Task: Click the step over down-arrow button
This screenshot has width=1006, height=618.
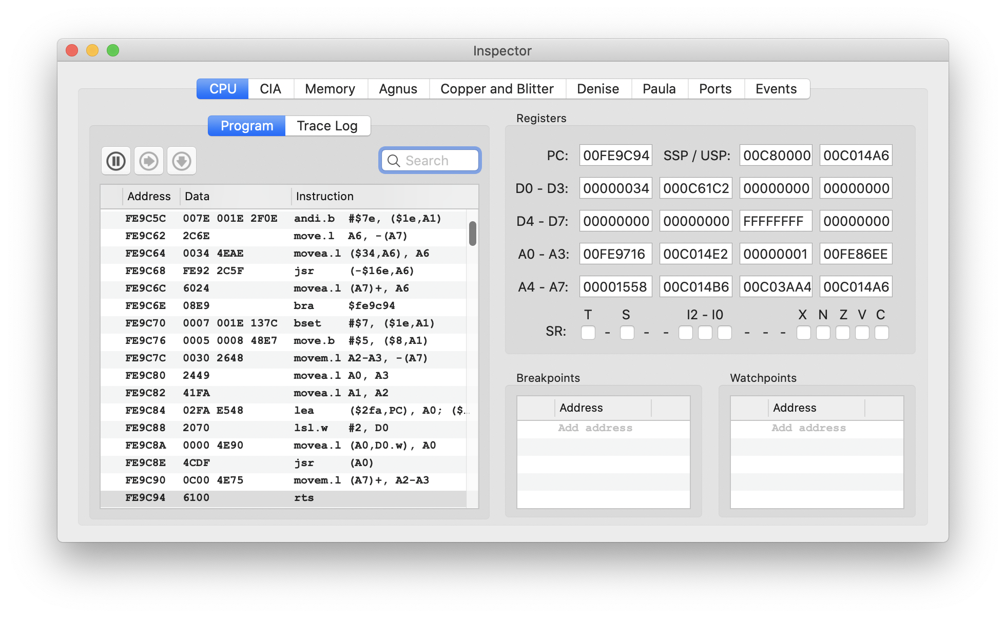Action: 182,161
